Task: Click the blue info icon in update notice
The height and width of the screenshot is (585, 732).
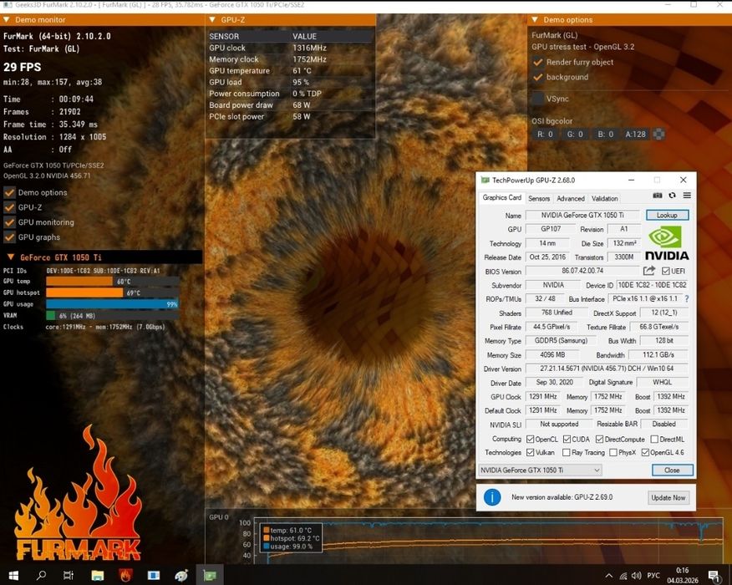Action: [x=492, y=497]
